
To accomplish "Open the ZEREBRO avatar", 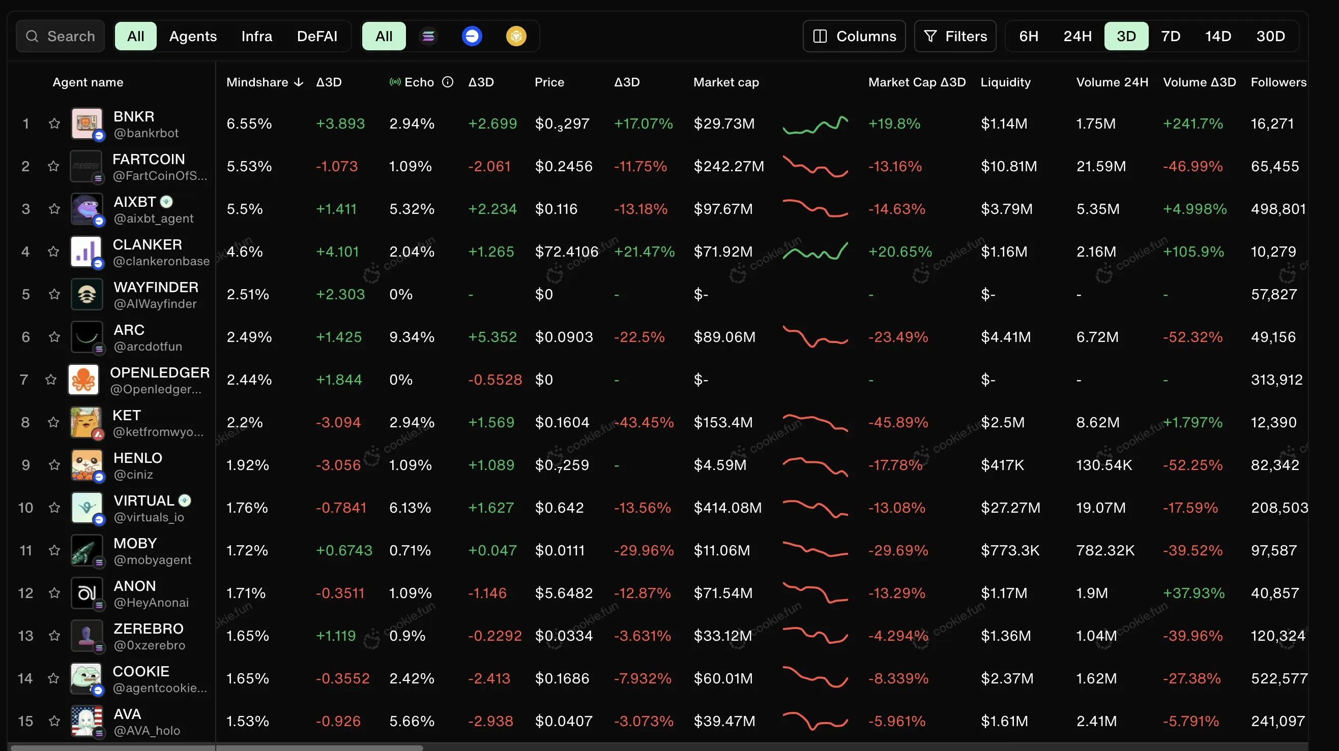I will point(87,636).
